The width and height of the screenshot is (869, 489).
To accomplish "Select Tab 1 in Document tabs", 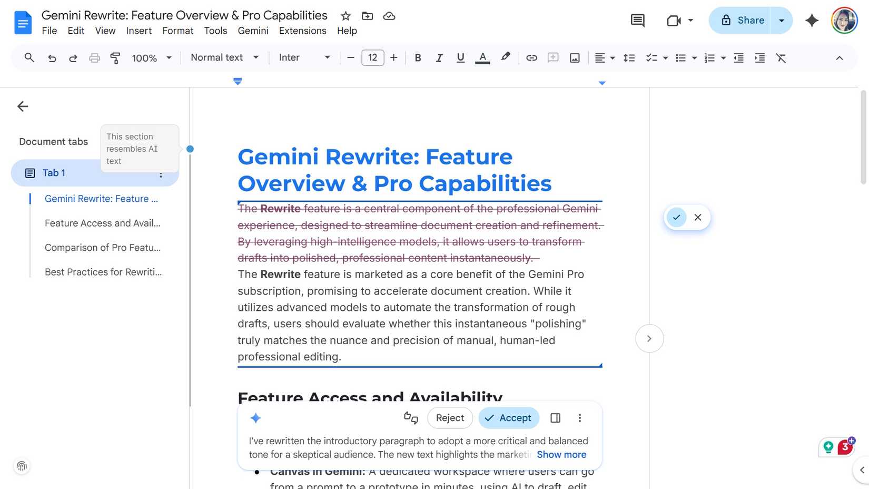I will tap(53, 173).
